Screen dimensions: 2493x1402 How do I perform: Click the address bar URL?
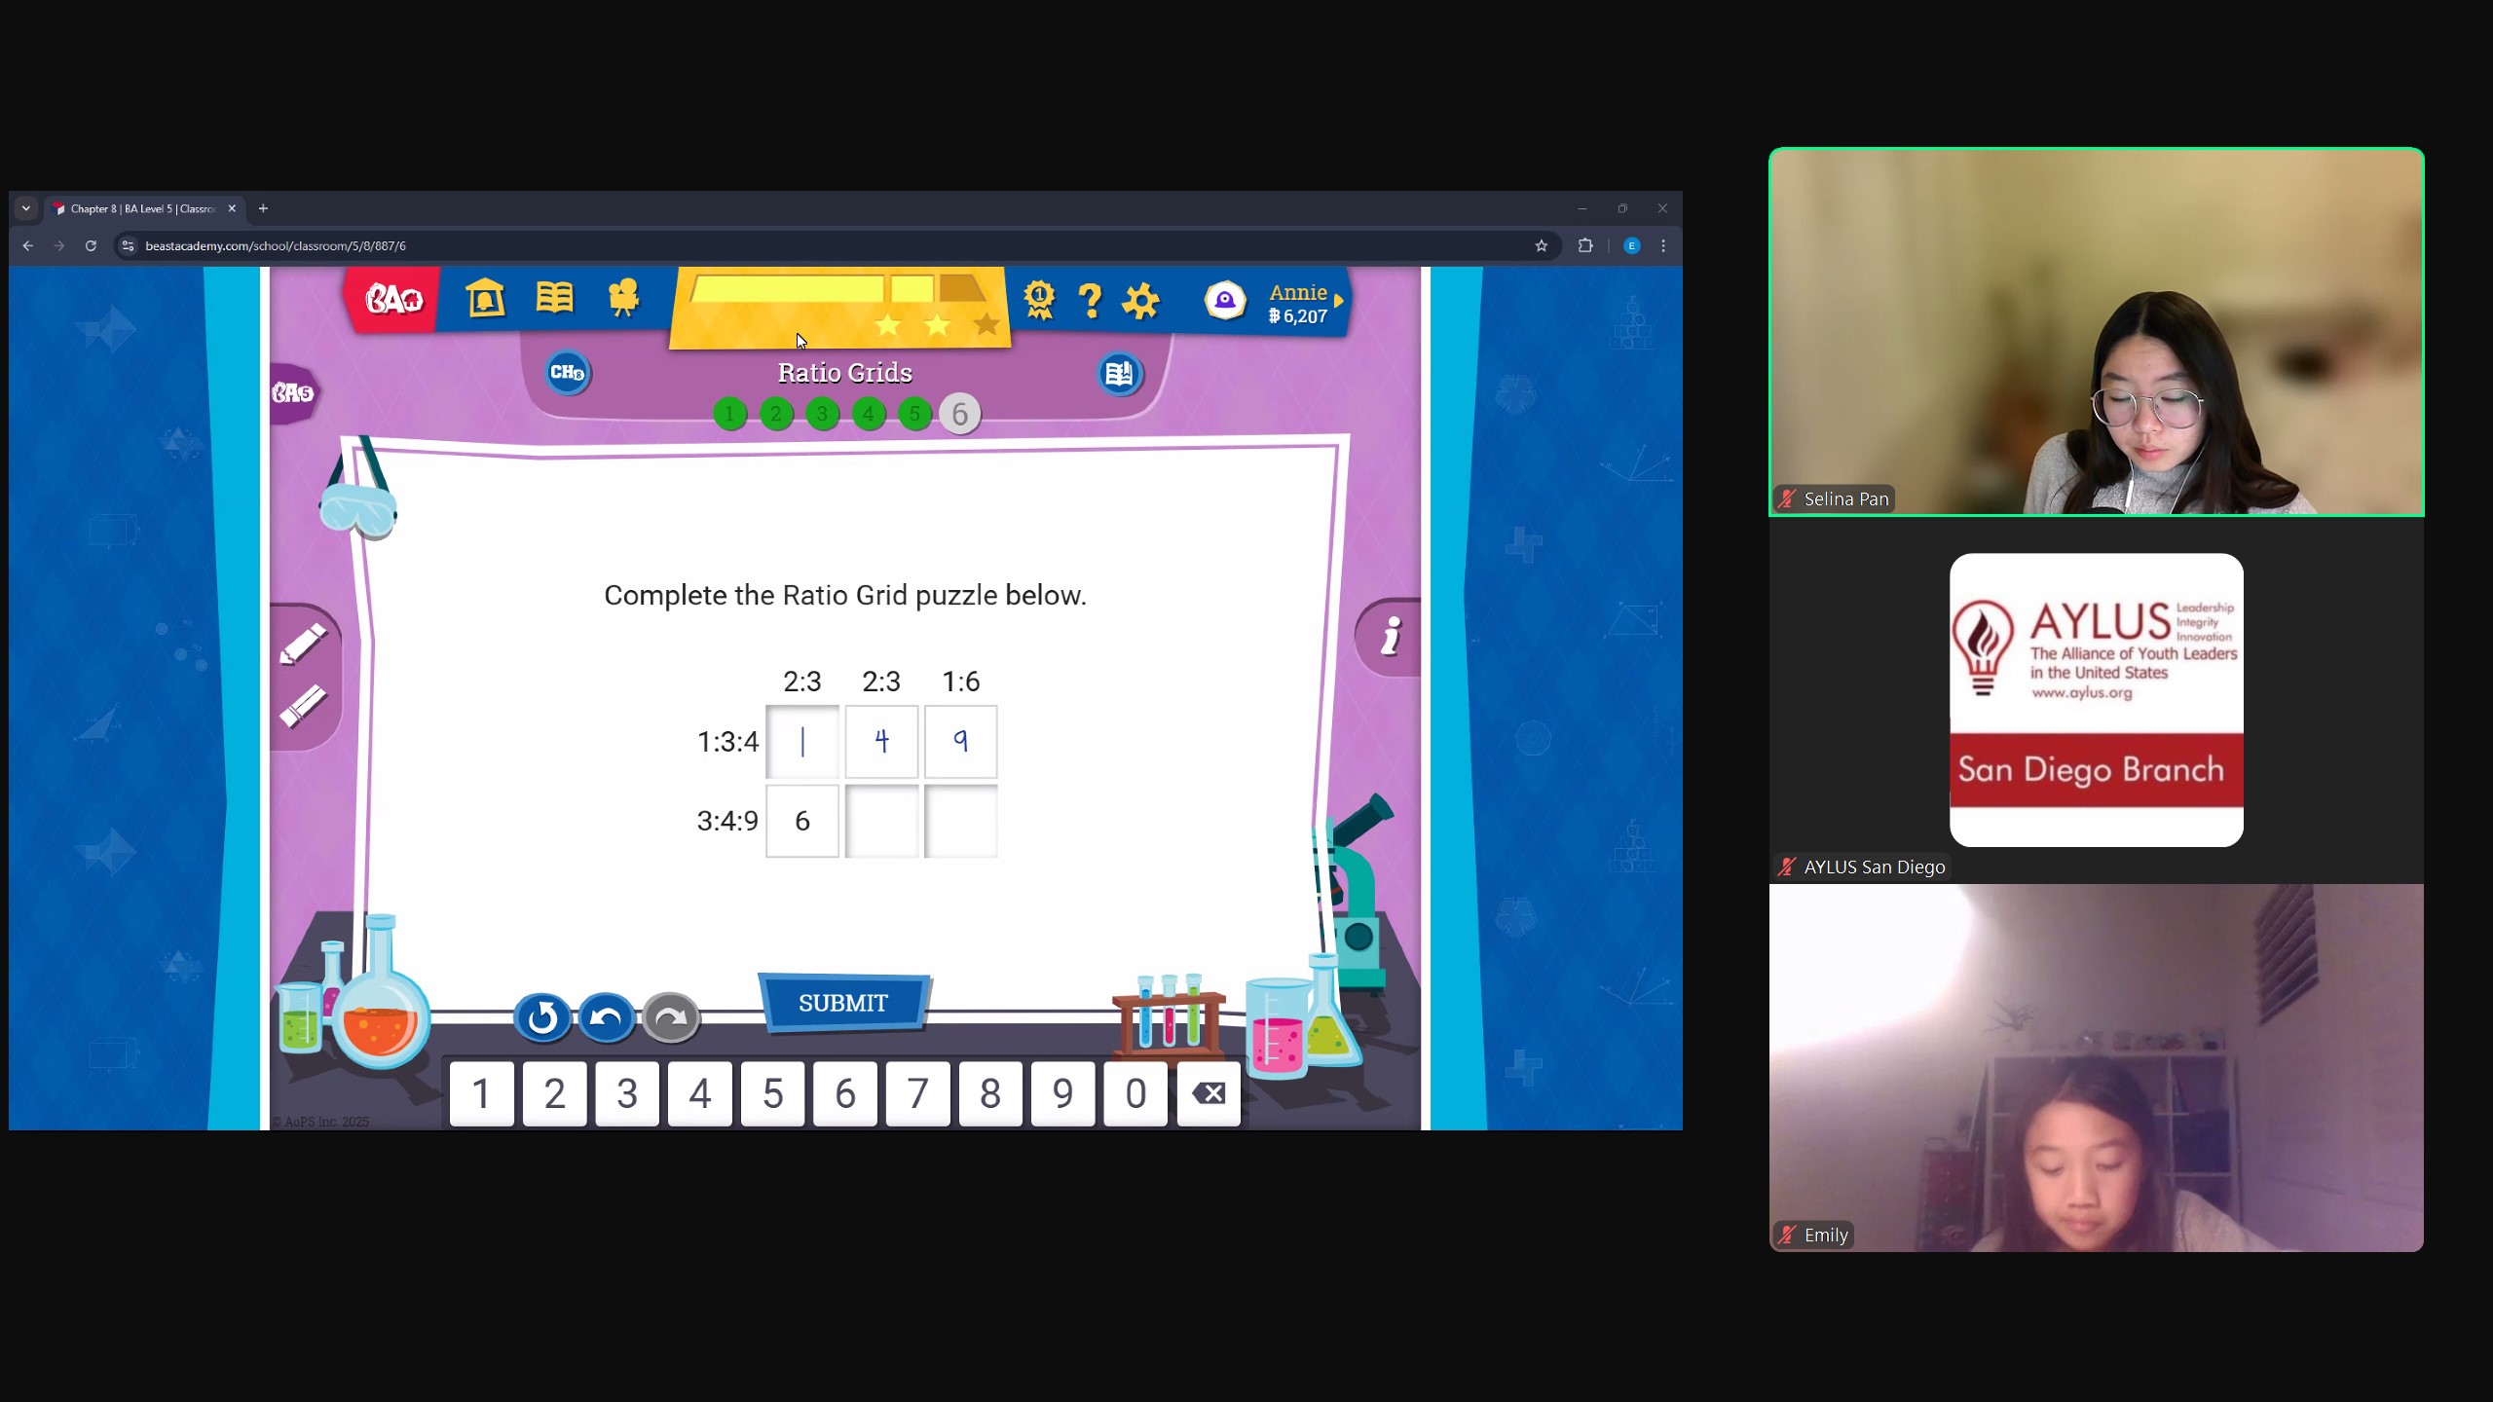coord(276,246)
